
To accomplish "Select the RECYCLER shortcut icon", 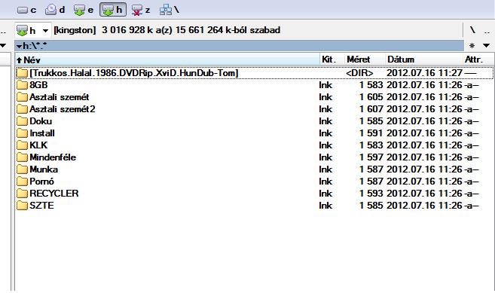I will click(x=22, y=194).
